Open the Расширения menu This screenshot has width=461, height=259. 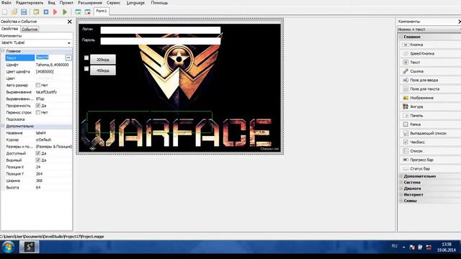90,3
